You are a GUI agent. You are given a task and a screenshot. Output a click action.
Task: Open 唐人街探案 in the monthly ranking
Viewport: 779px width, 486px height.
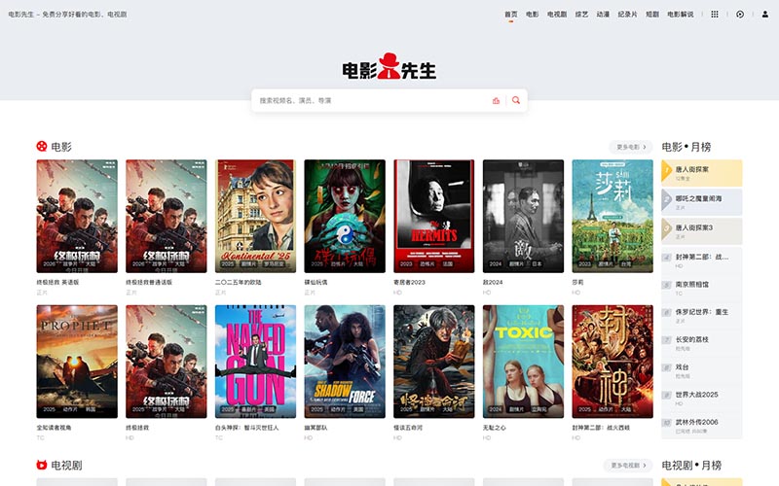701,173
